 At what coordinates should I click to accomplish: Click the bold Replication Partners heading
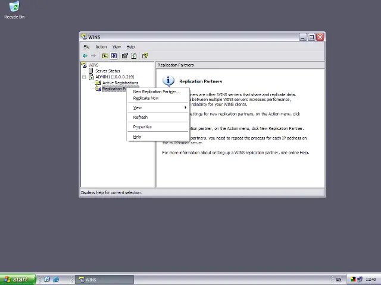pyautogui.click(x=201, y=81)
